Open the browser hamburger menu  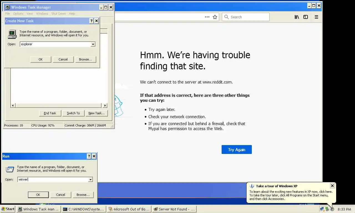point(316,17)
